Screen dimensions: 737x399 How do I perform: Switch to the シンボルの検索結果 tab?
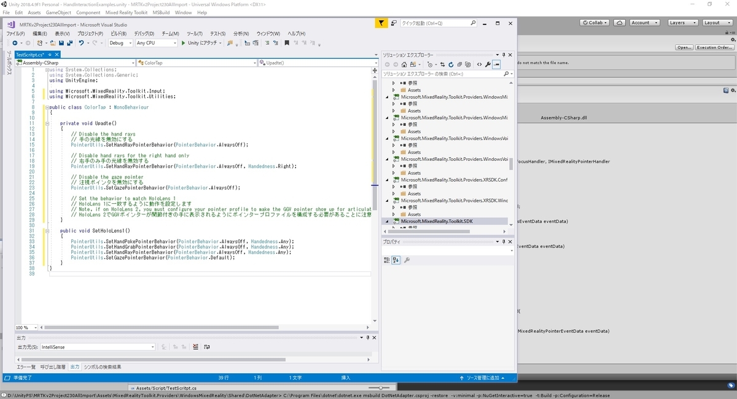(103, 366)
